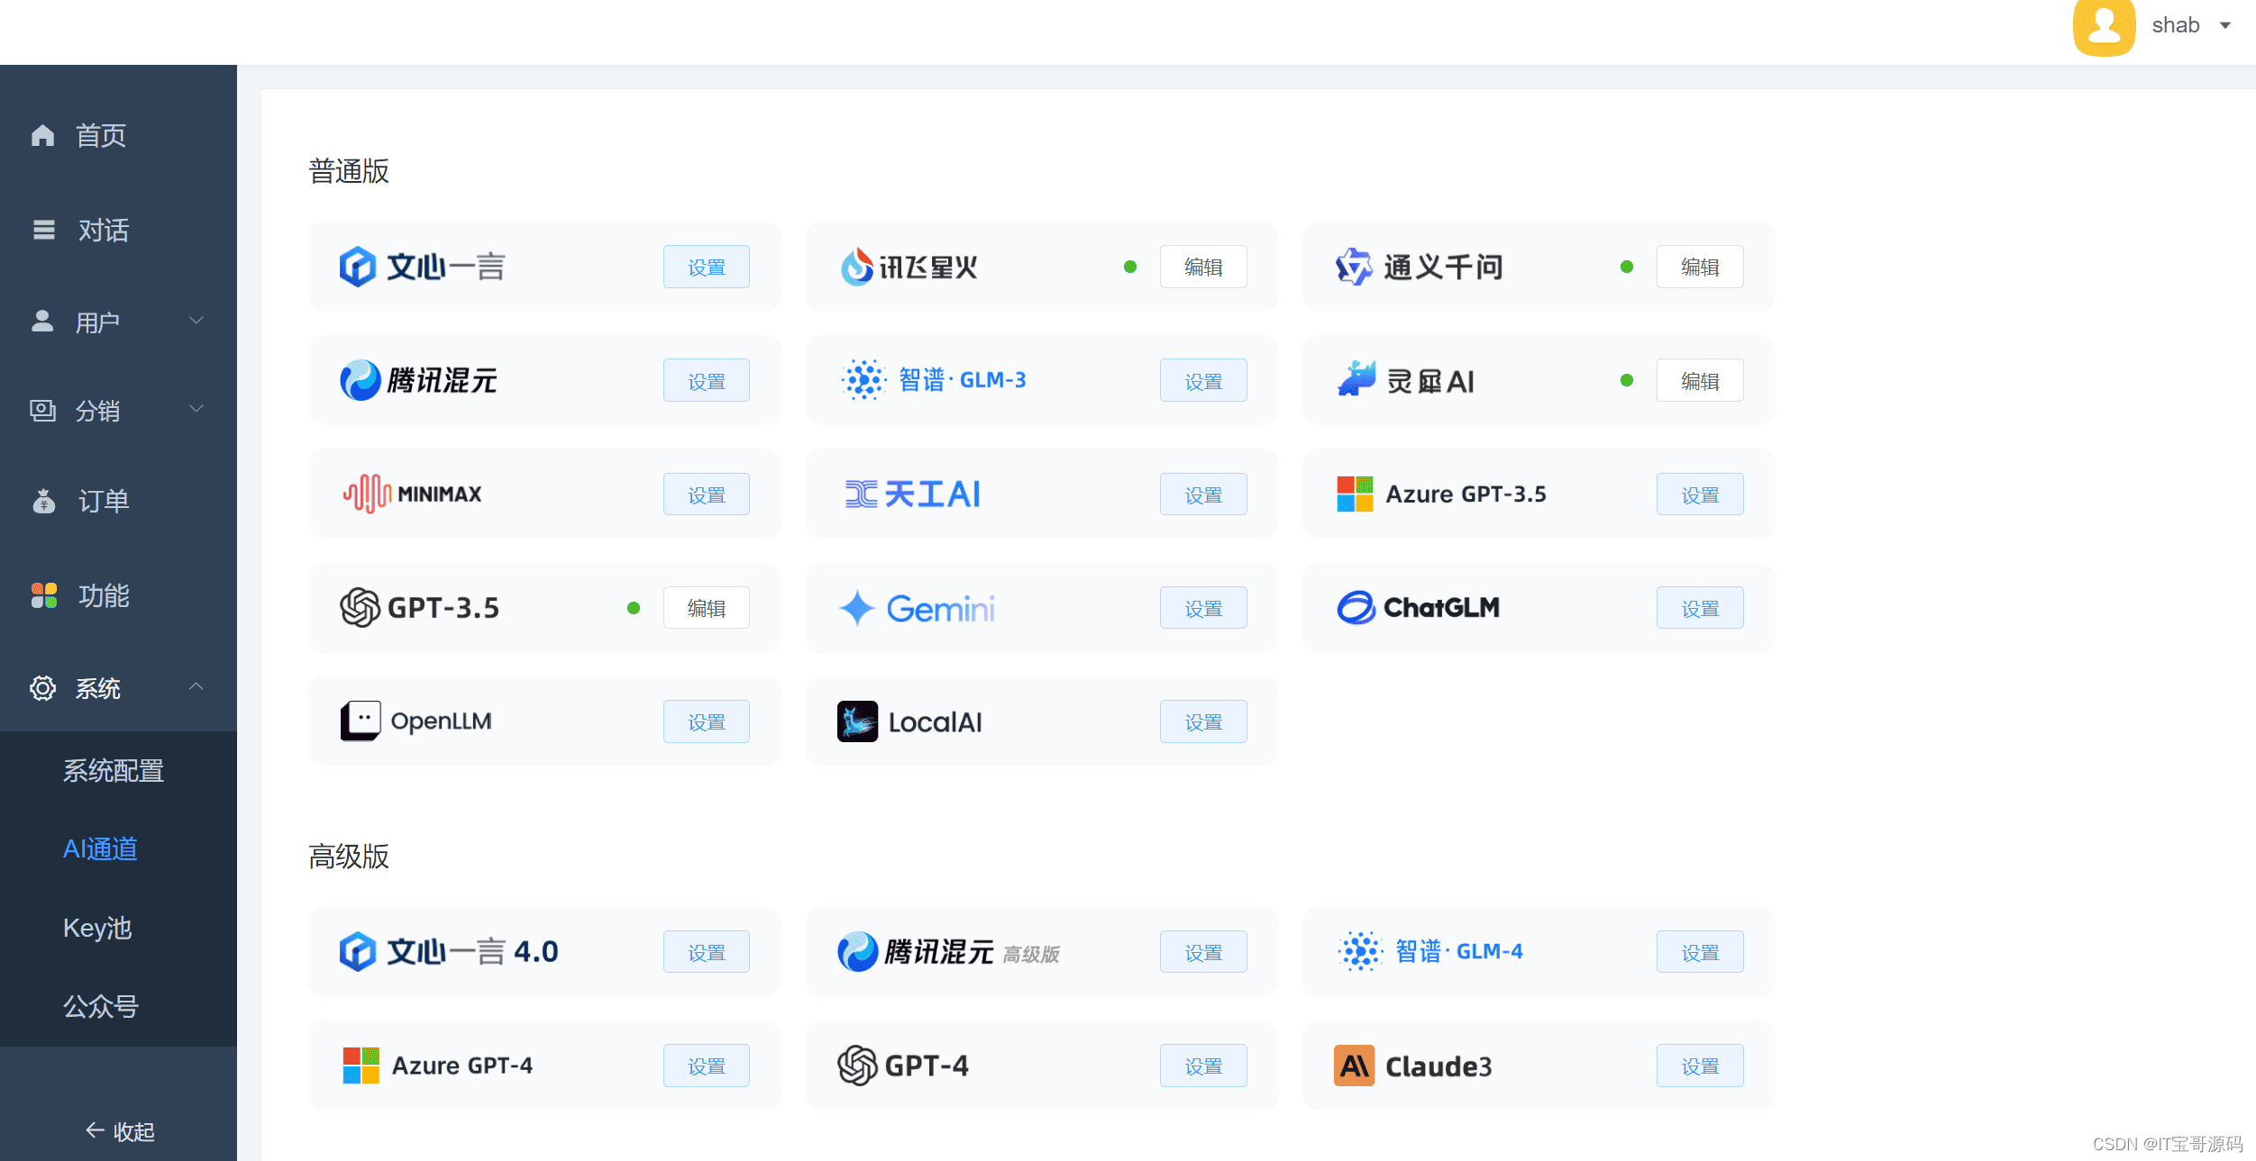Click 设置 for Claude3
The width and height of the screenshot is (2256, 1161).
1700,1066
